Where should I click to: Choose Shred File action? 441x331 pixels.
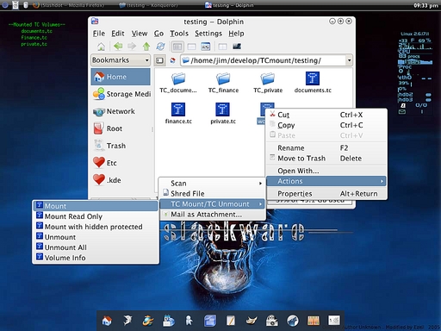(212, 194)
